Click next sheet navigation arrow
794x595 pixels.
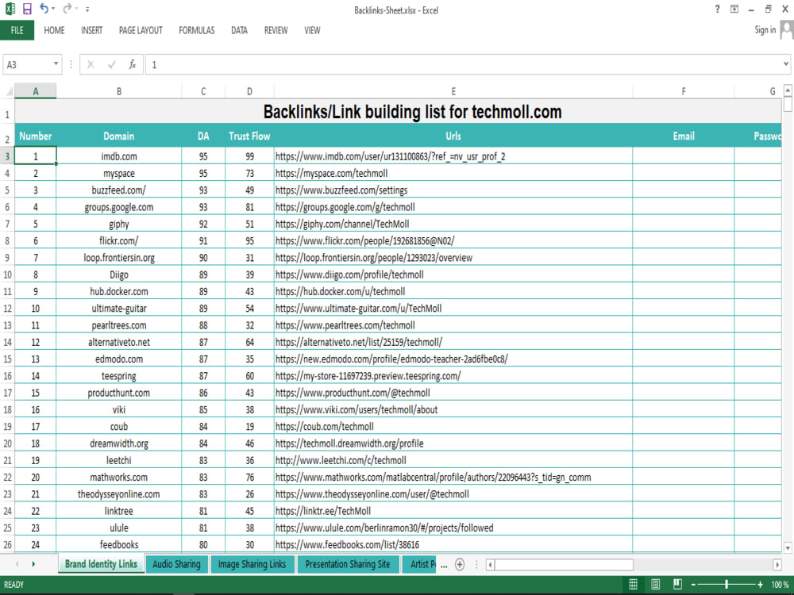pos(33,564)
